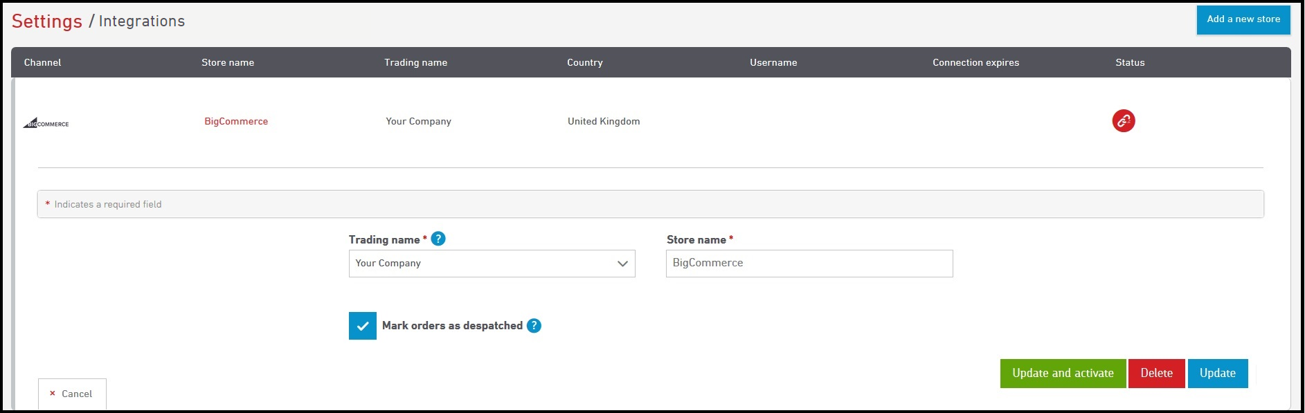The image size is (1305, 413).
Task: Click the Channel column header
Action: pyautogui.click(x=43, y=62)
